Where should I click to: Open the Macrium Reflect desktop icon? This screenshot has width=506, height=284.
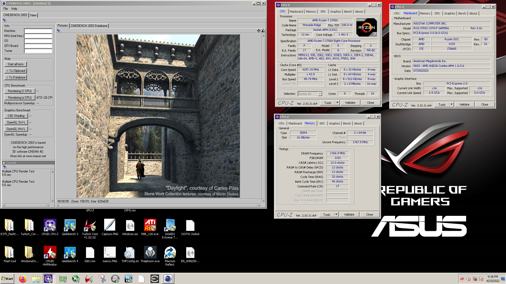coord(170,256)
